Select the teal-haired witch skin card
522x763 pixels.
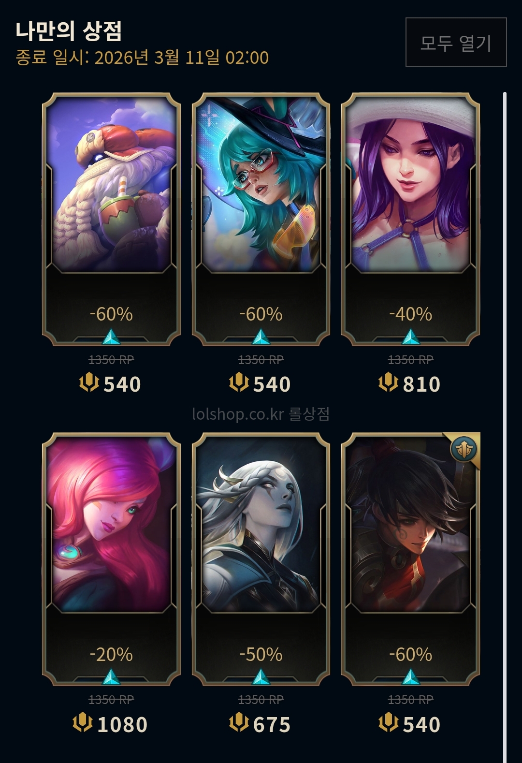coord(261,219)
